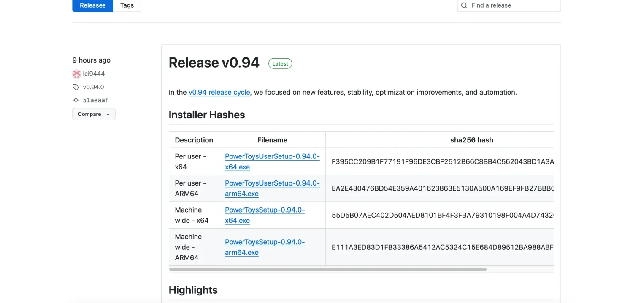
Task: Download PowerToysSetup-0.94.0-x64.exe
Action: [x=265, y=215]
